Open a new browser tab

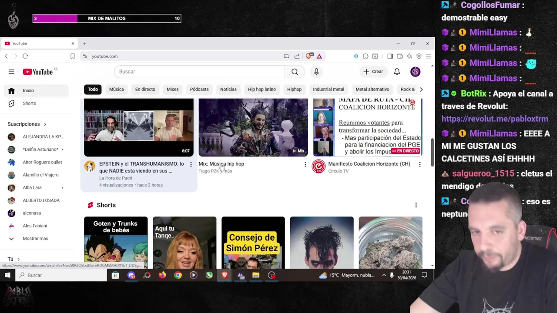pyautogui.click(x=85, y=43)
